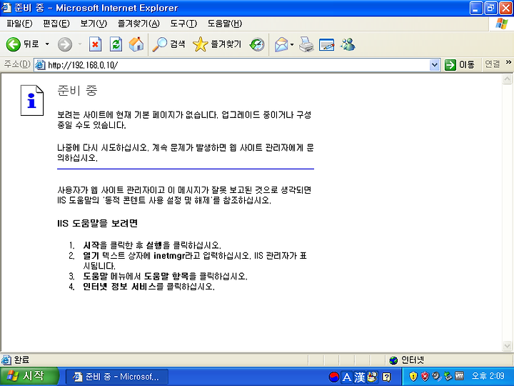514x386 pixels.
Task: Open the Back history dropdown arrow
Action: (x=47, y=44)
